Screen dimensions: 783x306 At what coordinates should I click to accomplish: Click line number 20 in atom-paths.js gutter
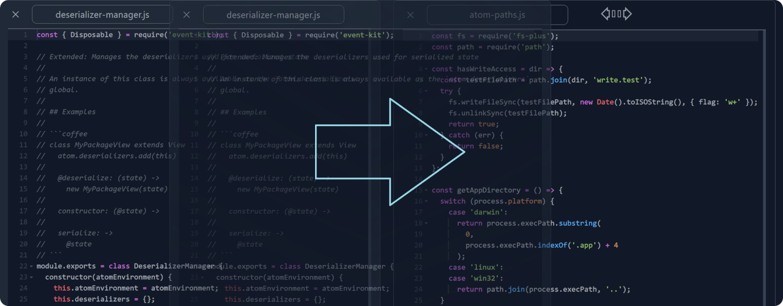(x=418, y=245)
